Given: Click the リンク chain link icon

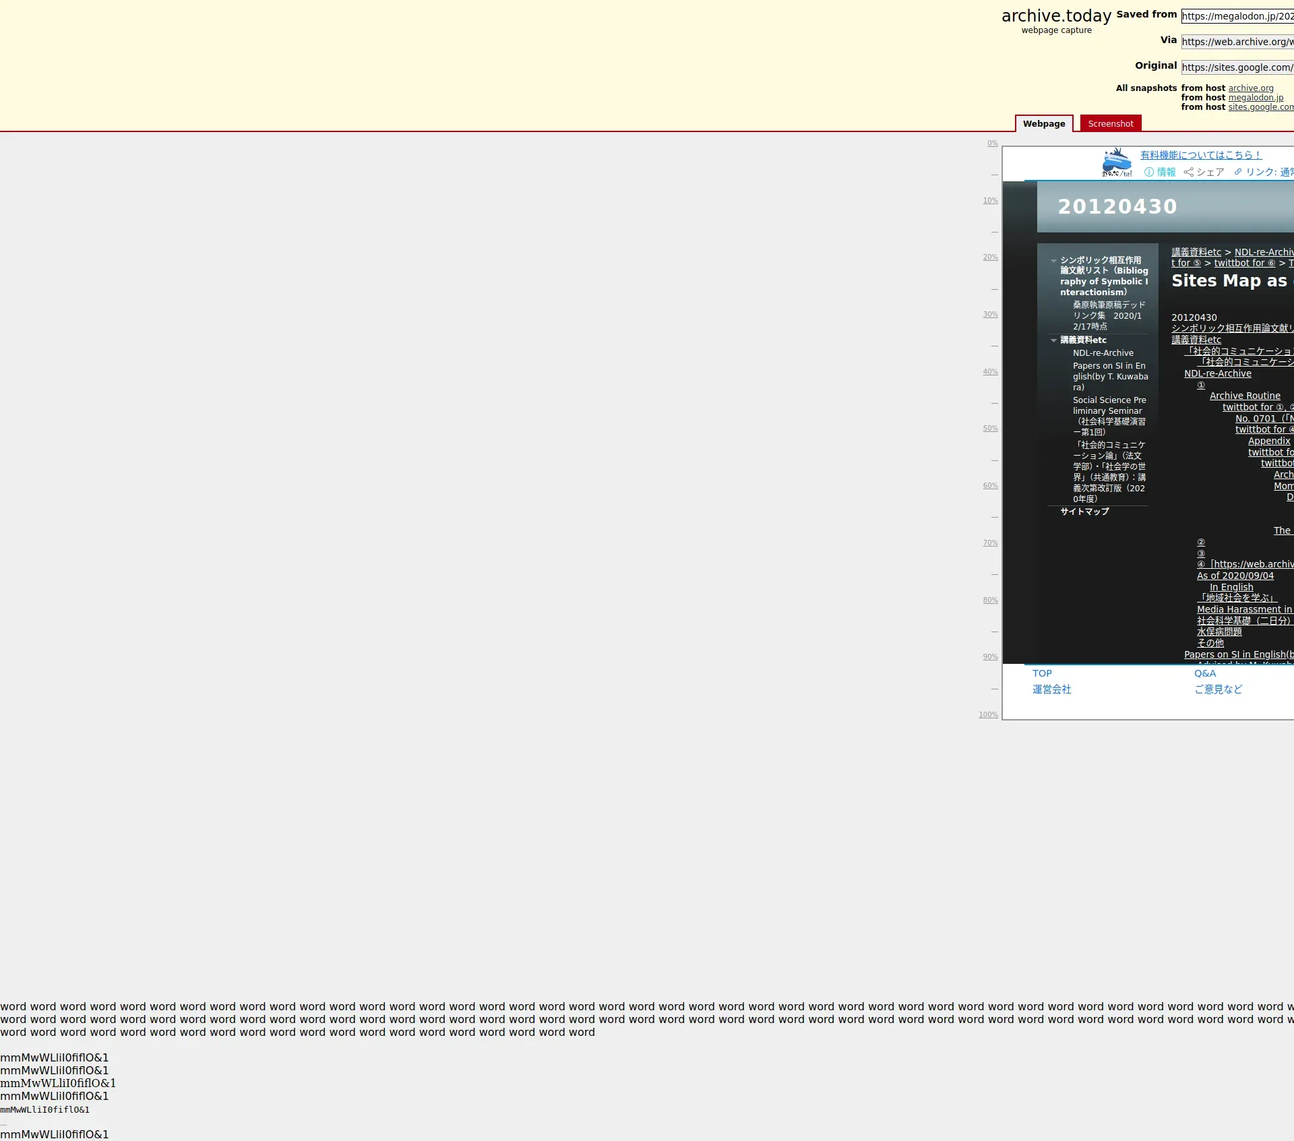Looking at the screenshot, I should coord(1237,172).
